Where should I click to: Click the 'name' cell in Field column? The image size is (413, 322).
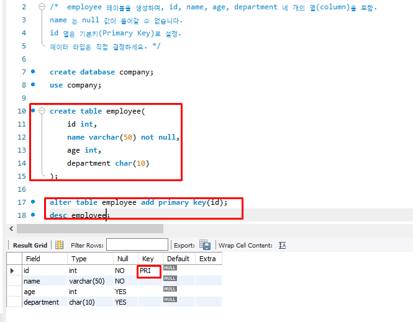pyautogui.click(x=45, y=281)
